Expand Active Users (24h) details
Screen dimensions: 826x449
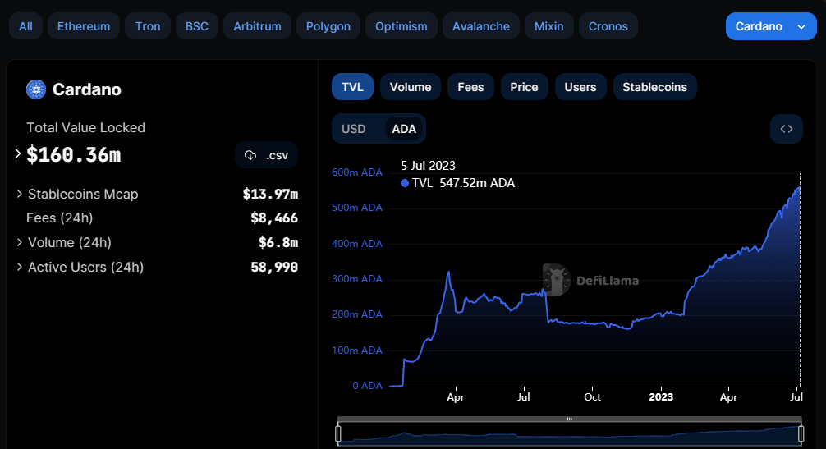[19, 267]
